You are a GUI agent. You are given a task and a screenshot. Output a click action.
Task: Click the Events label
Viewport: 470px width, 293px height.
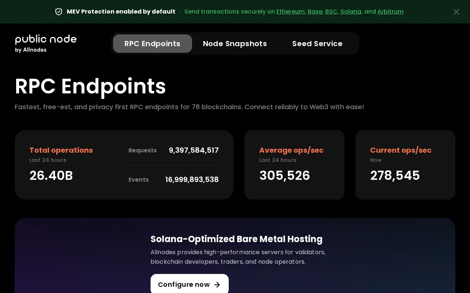click(138, 179)
